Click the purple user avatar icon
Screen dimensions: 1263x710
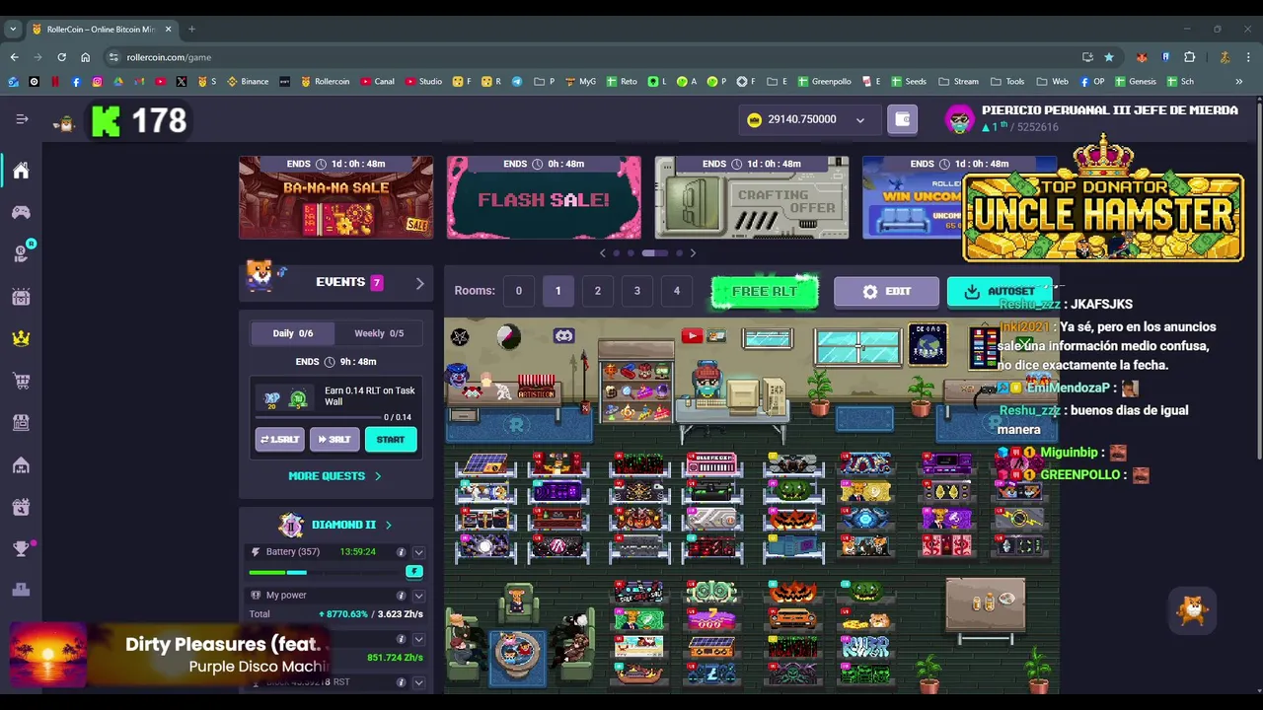pos(959,119)
